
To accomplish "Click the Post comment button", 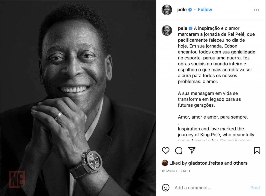I will point(255,188).
